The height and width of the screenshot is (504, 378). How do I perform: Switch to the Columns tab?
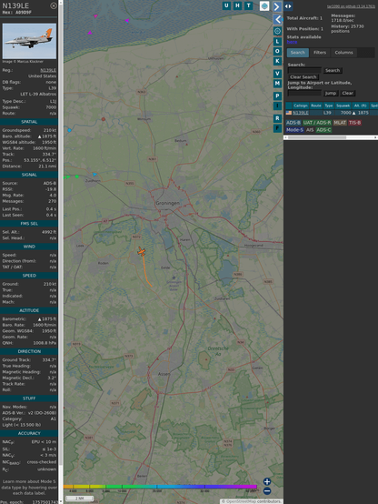343,53
